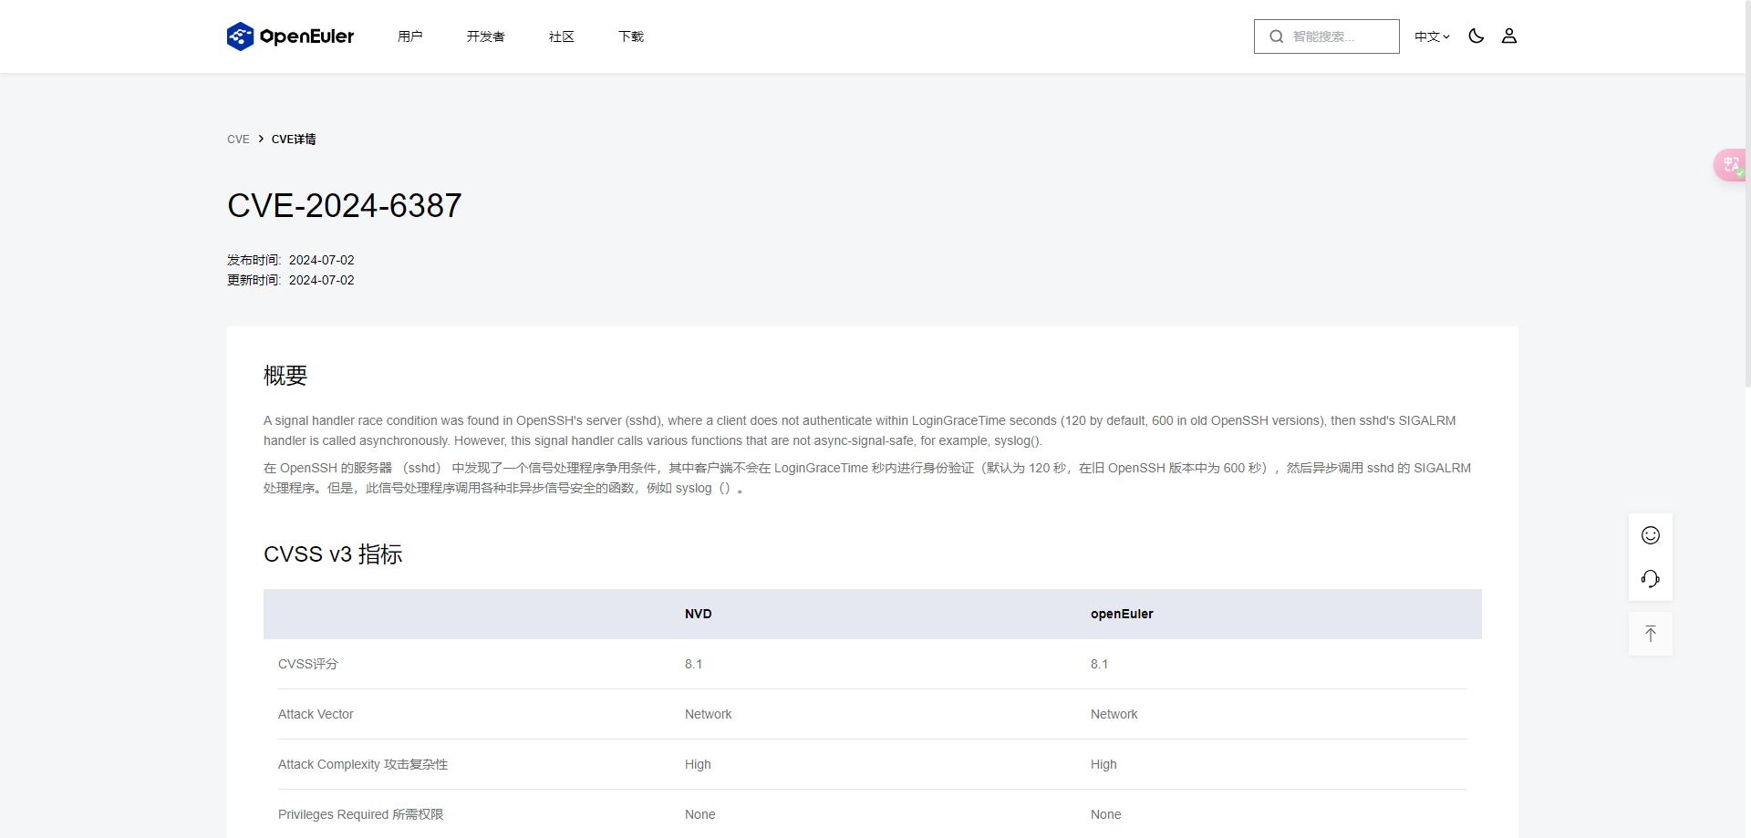Click the search magnifier icon
Viewport: 1751px width, 838px height.
(x=1277, y=36)
